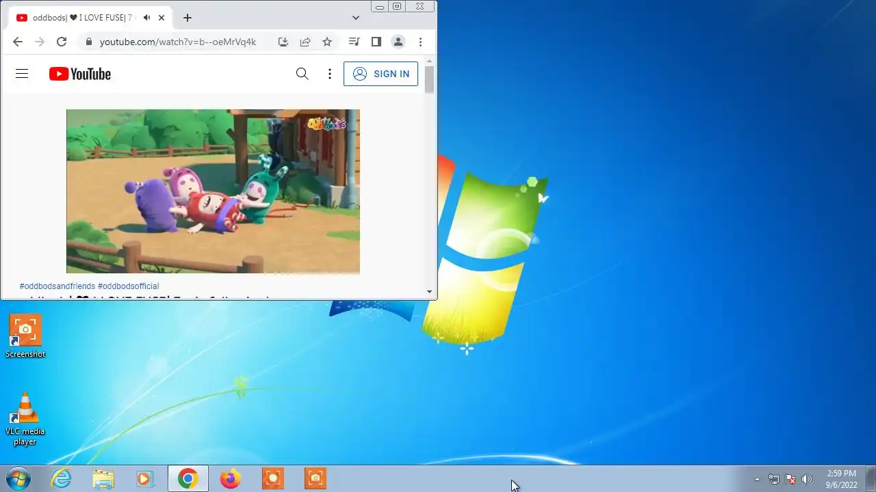Open a new browser tab
876x492 pixels.
point(187,18)
